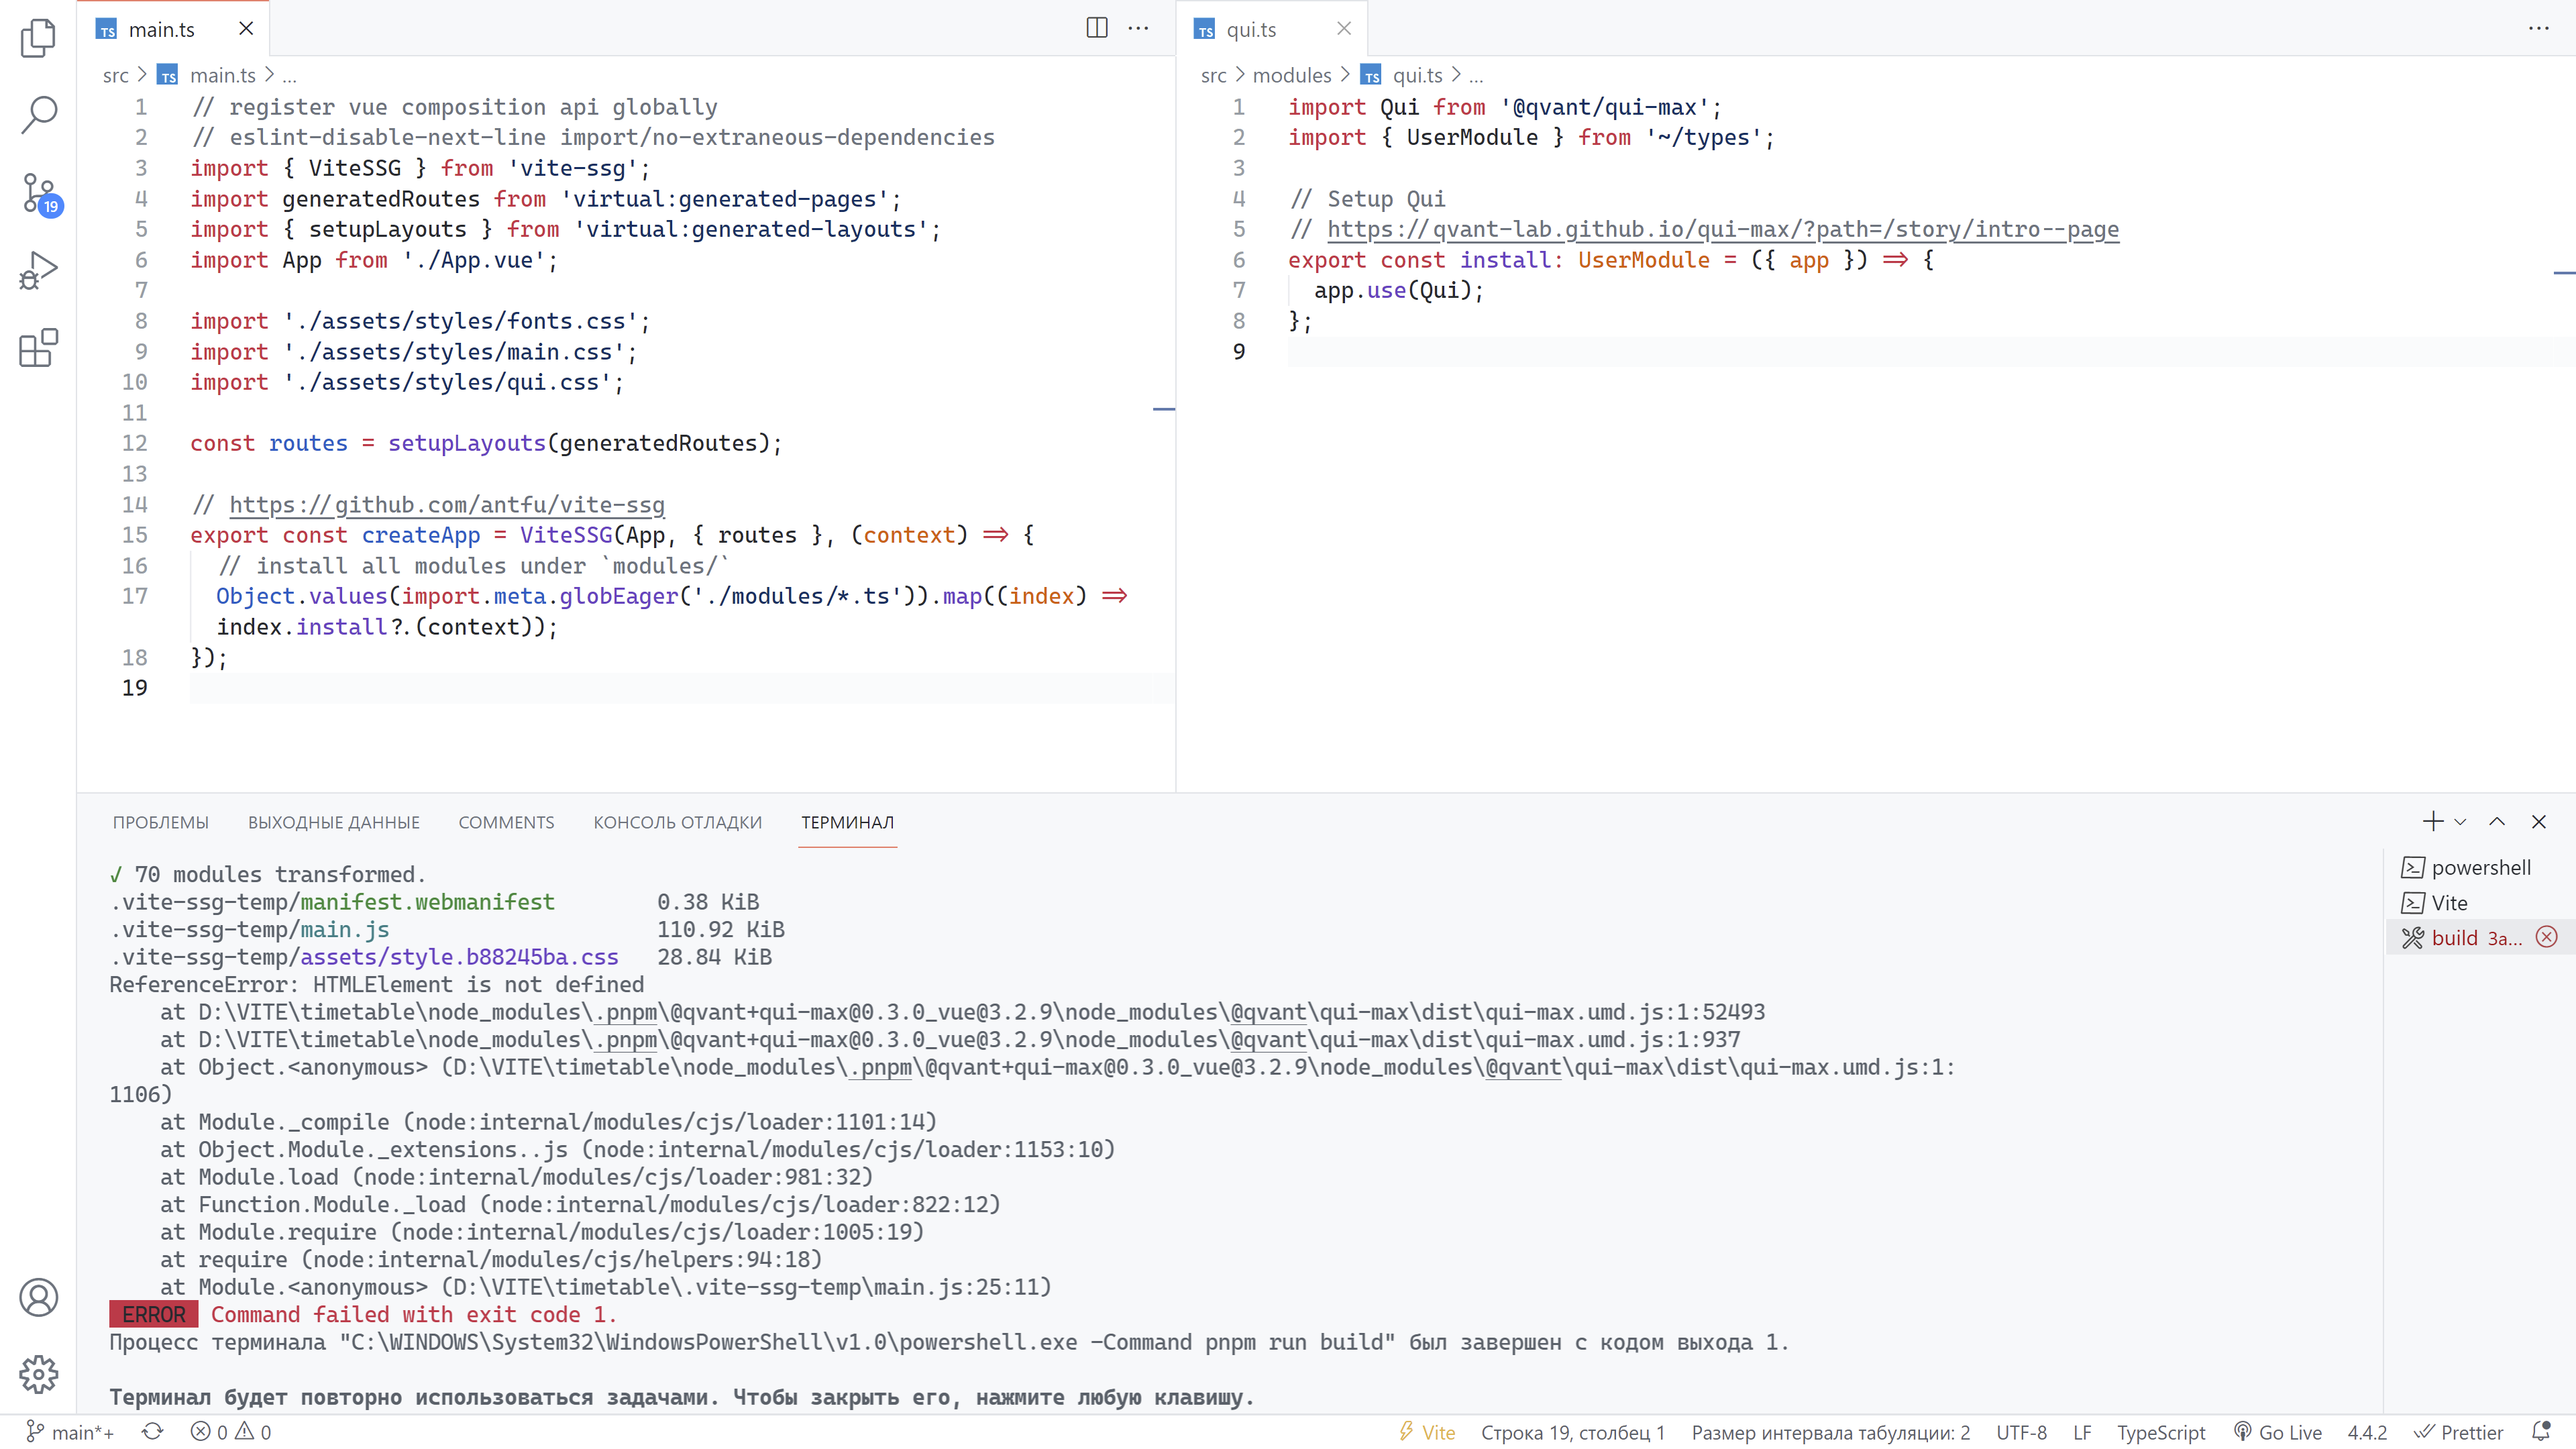Open the Accounts icon in activity bar
The height and width of the screenshot is (1449, 2576).
tap(38, 1297)
